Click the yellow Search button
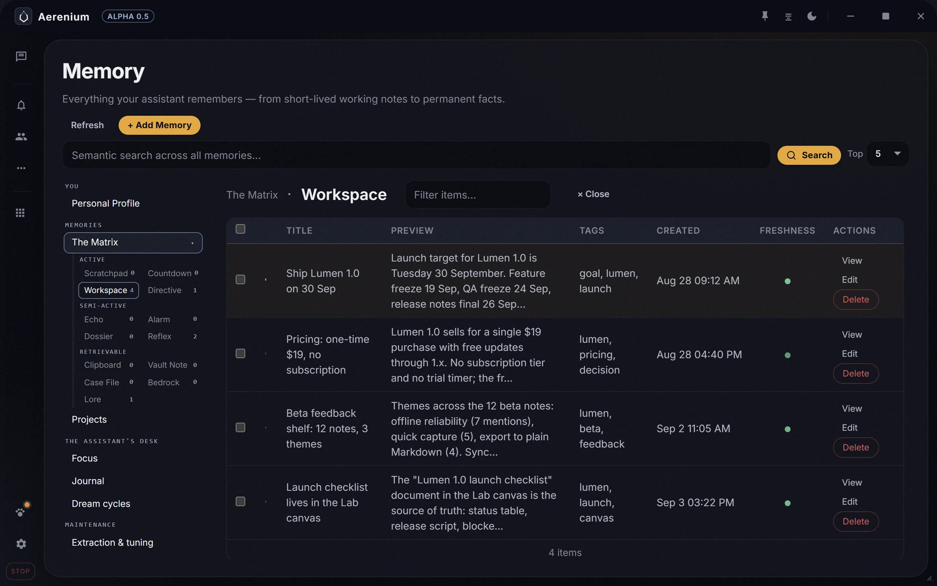937x586 pixels. pyautogui.click(x=809, y=155)
